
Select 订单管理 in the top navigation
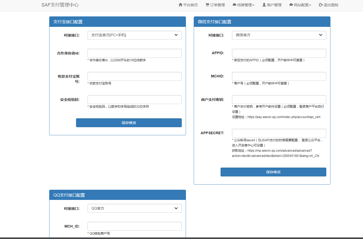click(x=215, y=4)
